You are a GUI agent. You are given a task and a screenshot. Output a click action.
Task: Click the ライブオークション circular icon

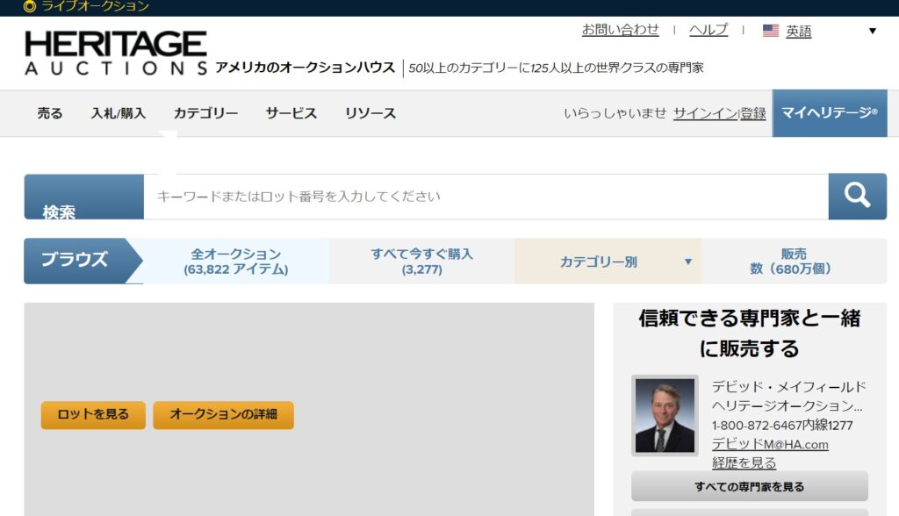(29, 6)
